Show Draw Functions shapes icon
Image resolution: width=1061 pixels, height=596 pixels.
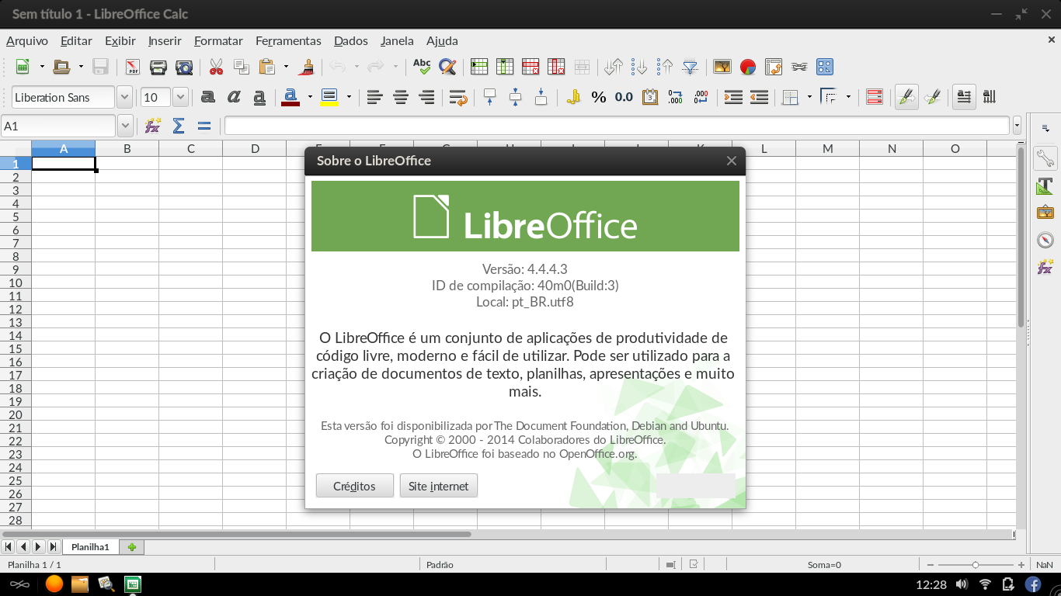[x=825, y=67]
